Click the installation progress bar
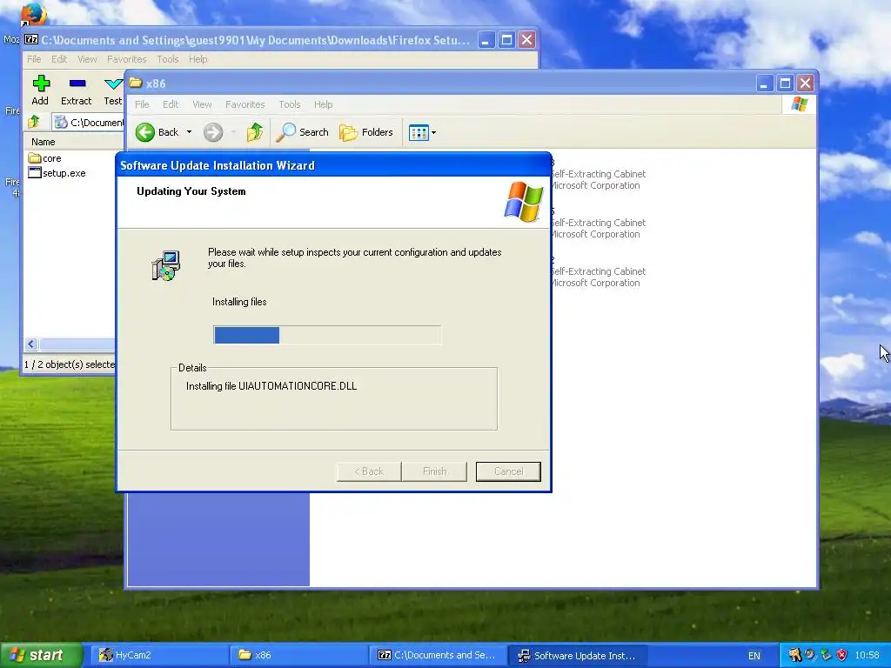 [x=327, y=335]
